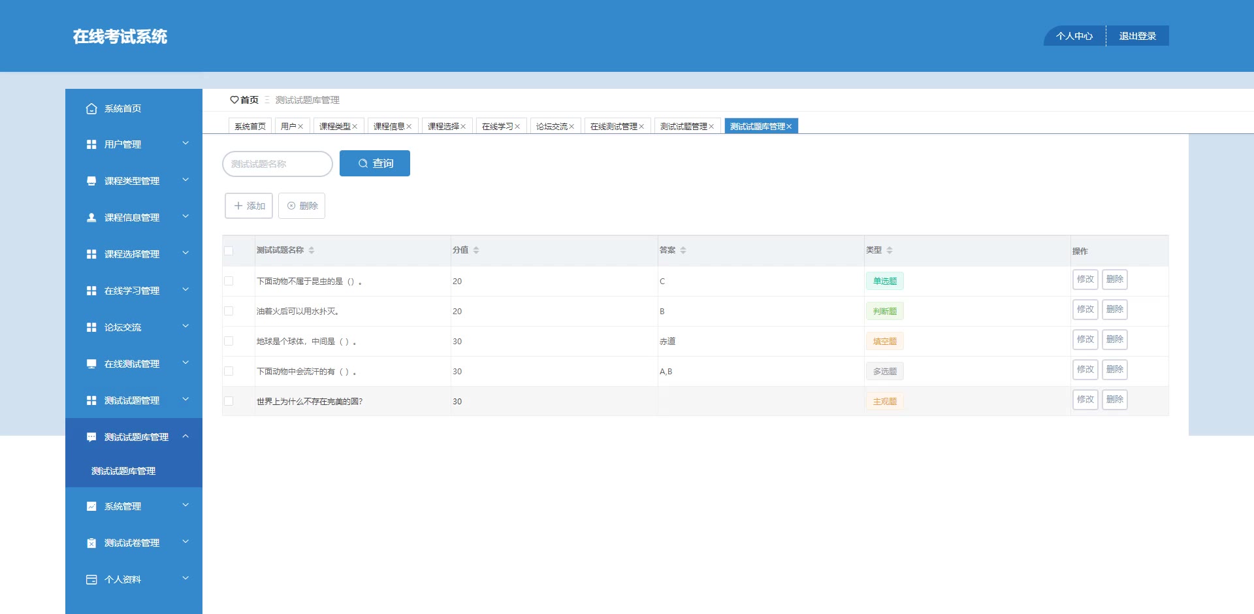1254x614 pixels.
Task: Click the 系统首页 home icon in sidebar
Action: (x=91, y=108)
